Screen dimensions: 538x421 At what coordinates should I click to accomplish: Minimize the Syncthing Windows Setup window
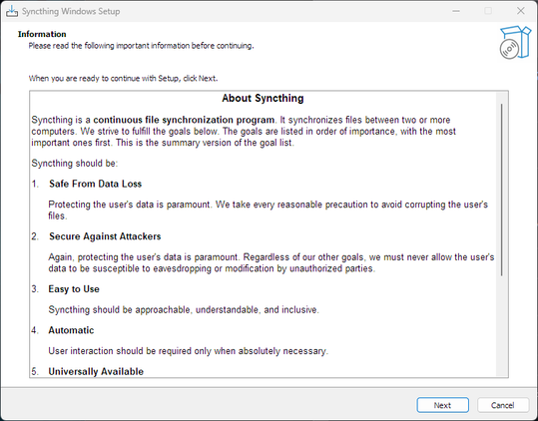point(455,11)
